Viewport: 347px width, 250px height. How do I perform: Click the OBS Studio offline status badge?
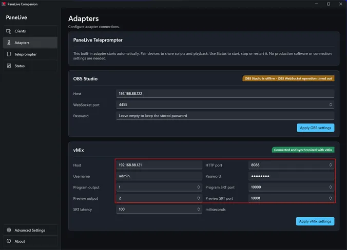pyautogui.click(x=288, y=78)
